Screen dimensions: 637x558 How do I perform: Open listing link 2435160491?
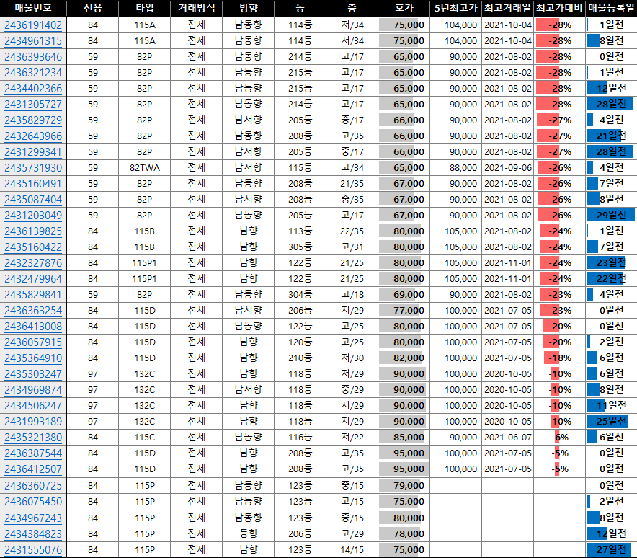point(33,184)
